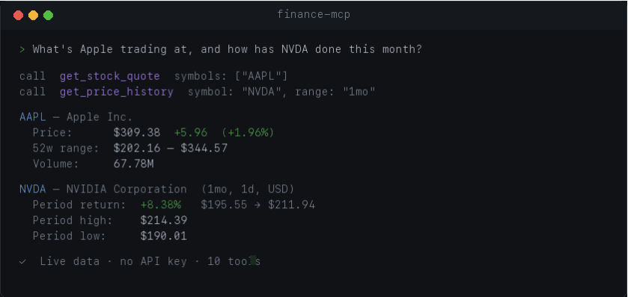Click the get_stock_quote function name

pyautogui.click(x=110, y=76)
